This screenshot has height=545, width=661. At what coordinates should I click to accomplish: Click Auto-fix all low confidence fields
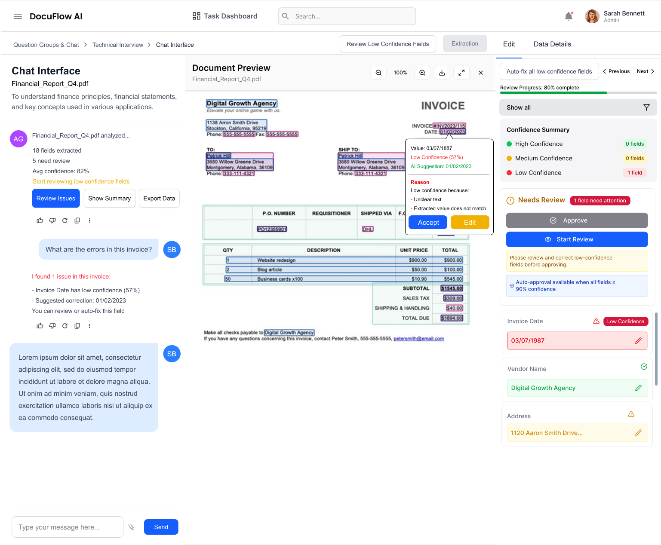click(549, 71)
